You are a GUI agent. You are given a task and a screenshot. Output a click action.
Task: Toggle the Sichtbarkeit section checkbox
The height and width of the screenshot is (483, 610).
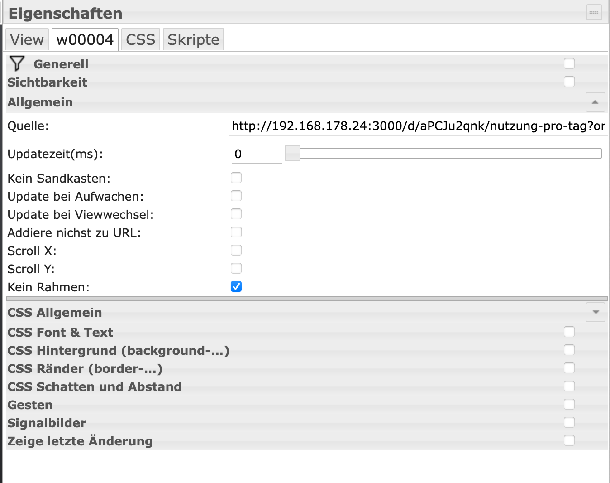(x=569, y=82)
